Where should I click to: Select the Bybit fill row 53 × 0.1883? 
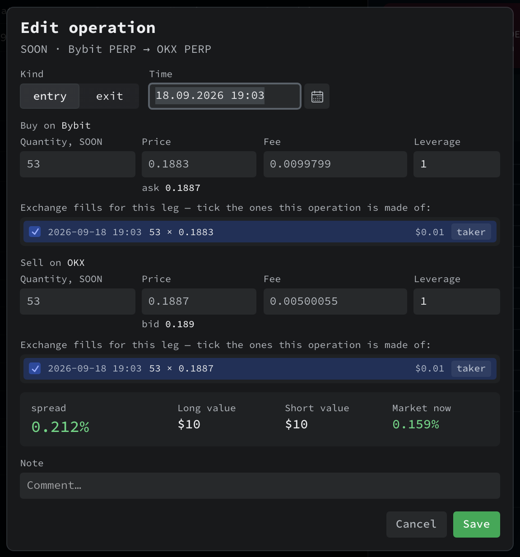260,232
